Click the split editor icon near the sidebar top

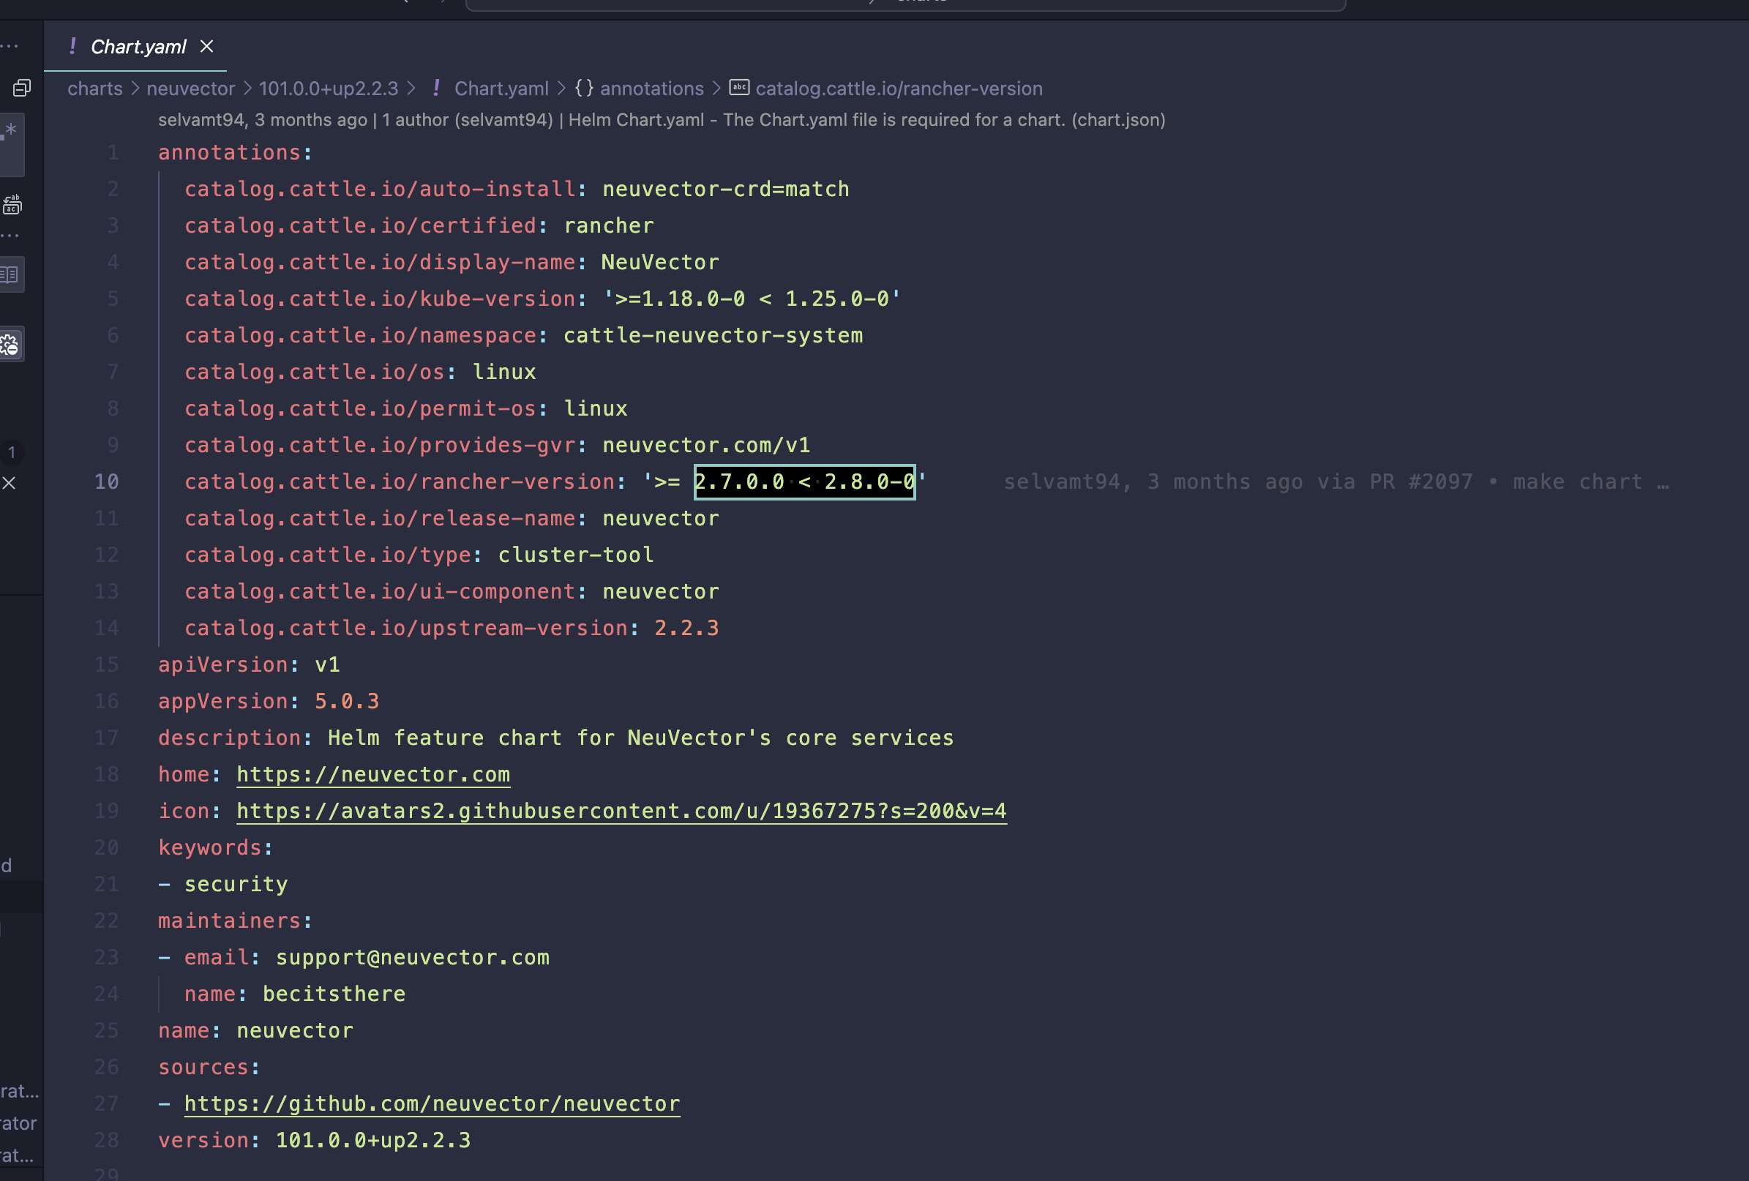click(21, 88)
